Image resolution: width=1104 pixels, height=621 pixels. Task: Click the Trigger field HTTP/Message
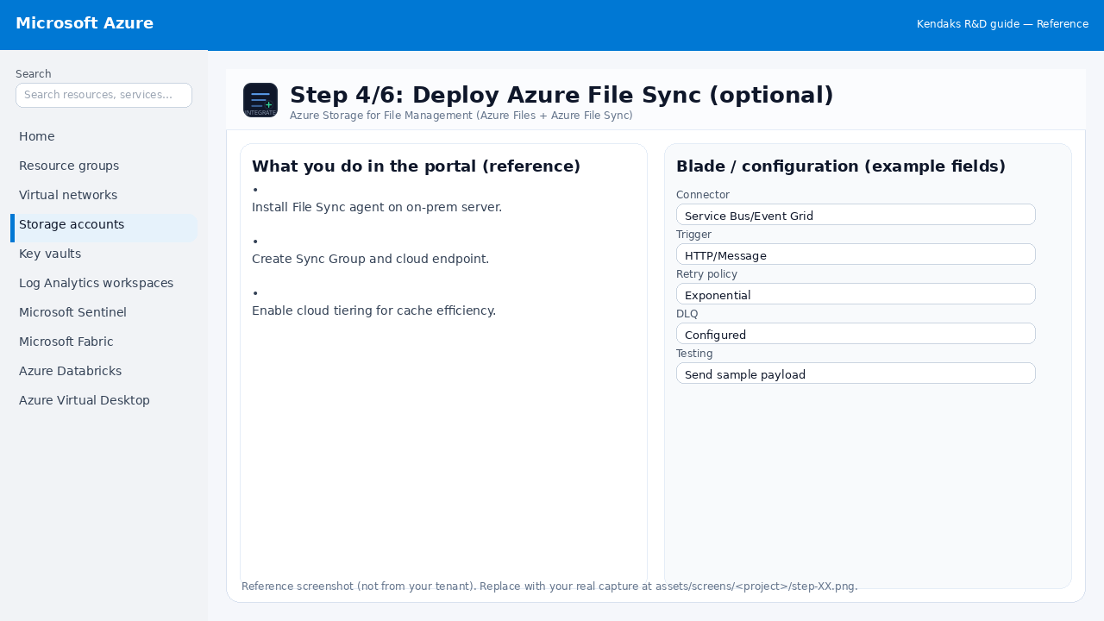point(856,254)
